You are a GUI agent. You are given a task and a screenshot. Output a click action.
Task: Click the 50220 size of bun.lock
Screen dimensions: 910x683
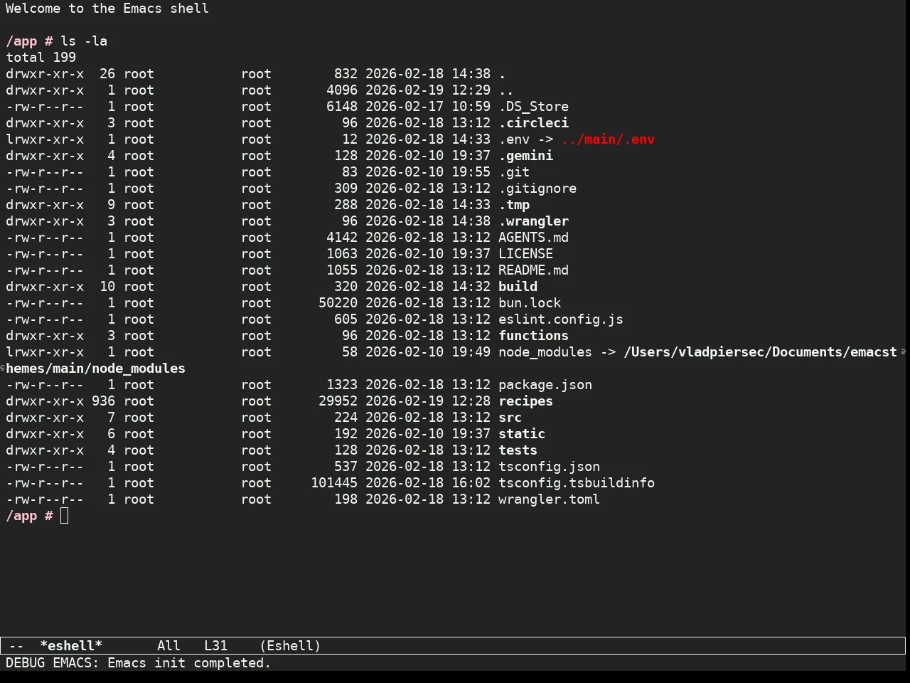[338, 303]
